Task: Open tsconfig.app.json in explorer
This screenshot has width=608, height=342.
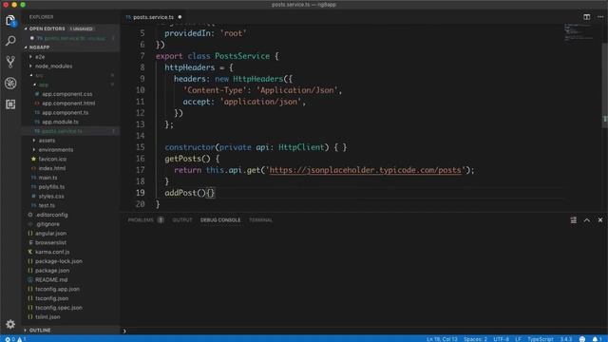Action: pos(57,289)
